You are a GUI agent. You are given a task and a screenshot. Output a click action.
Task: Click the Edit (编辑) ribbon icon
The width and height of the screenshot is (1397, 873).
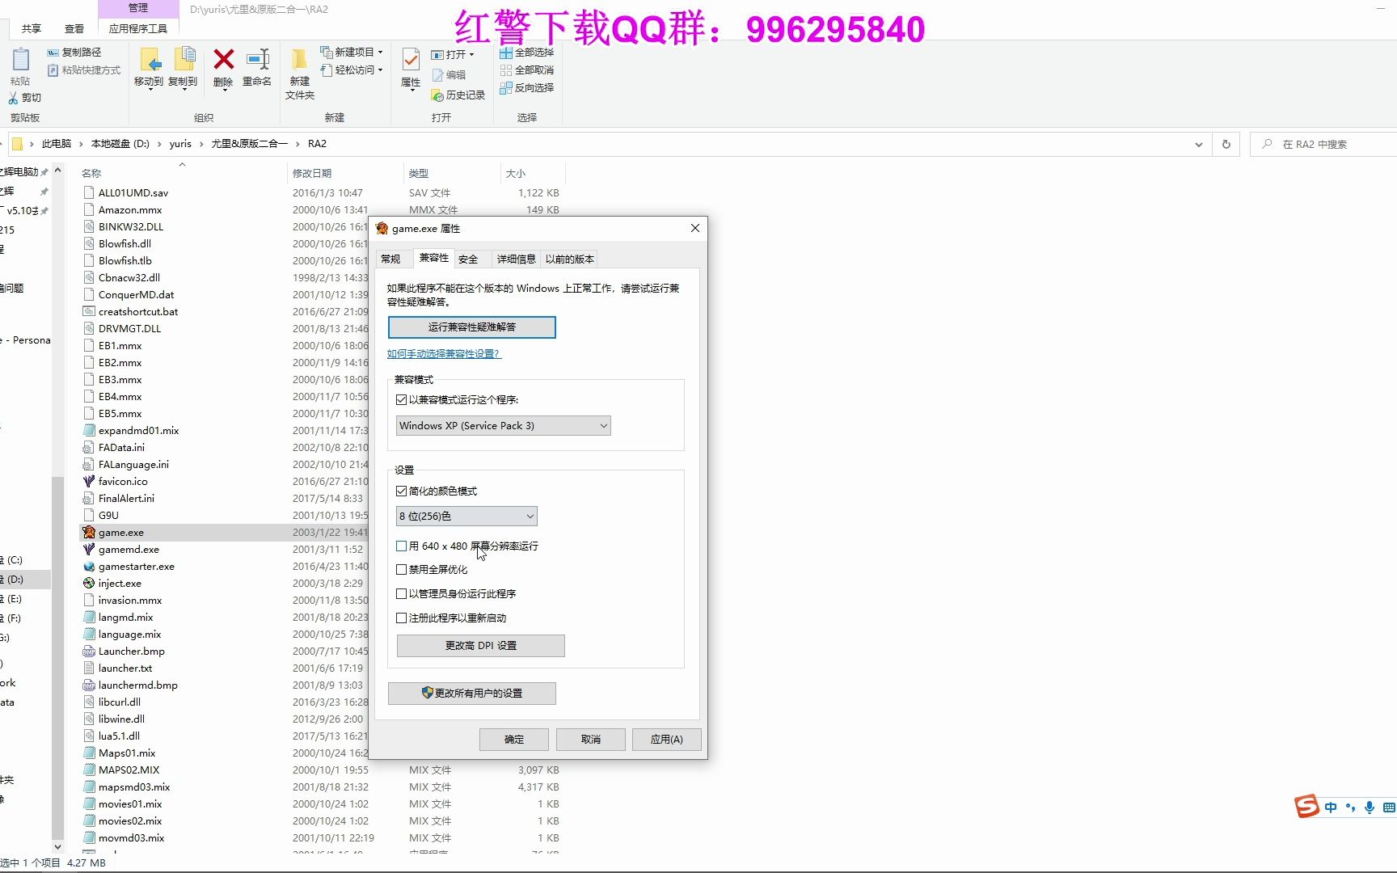tap(437, 75)
